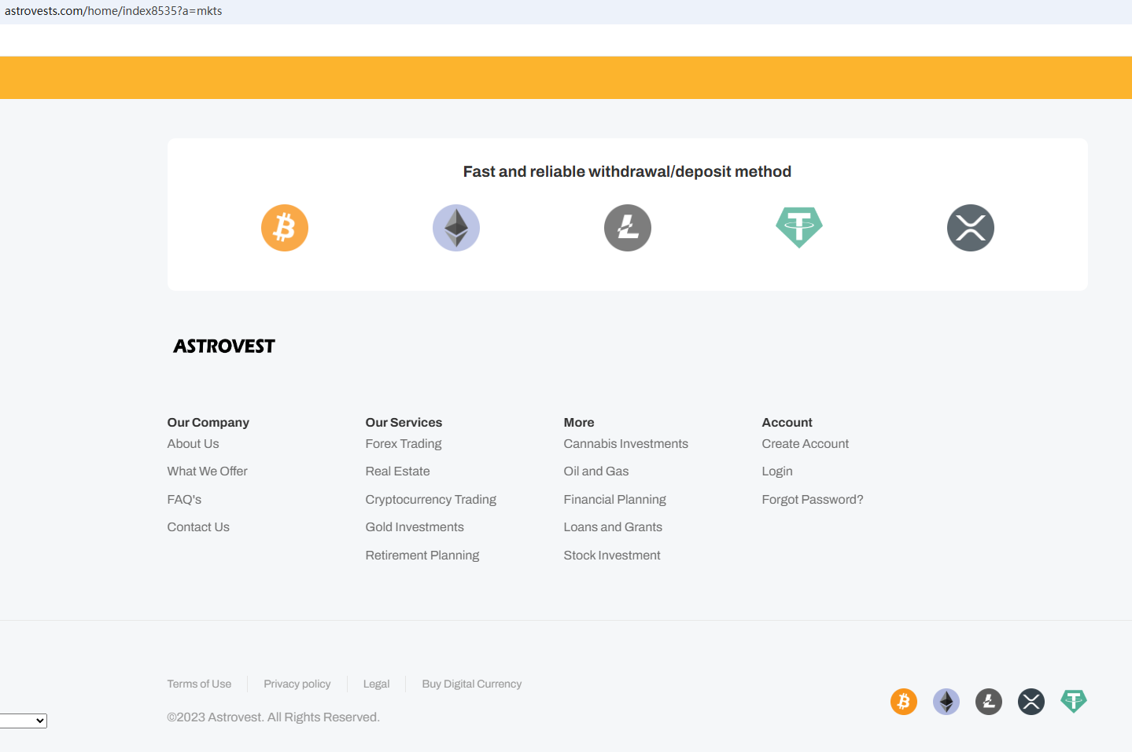
Task: Click Create Account link
Action: click(x=806, y=444)
